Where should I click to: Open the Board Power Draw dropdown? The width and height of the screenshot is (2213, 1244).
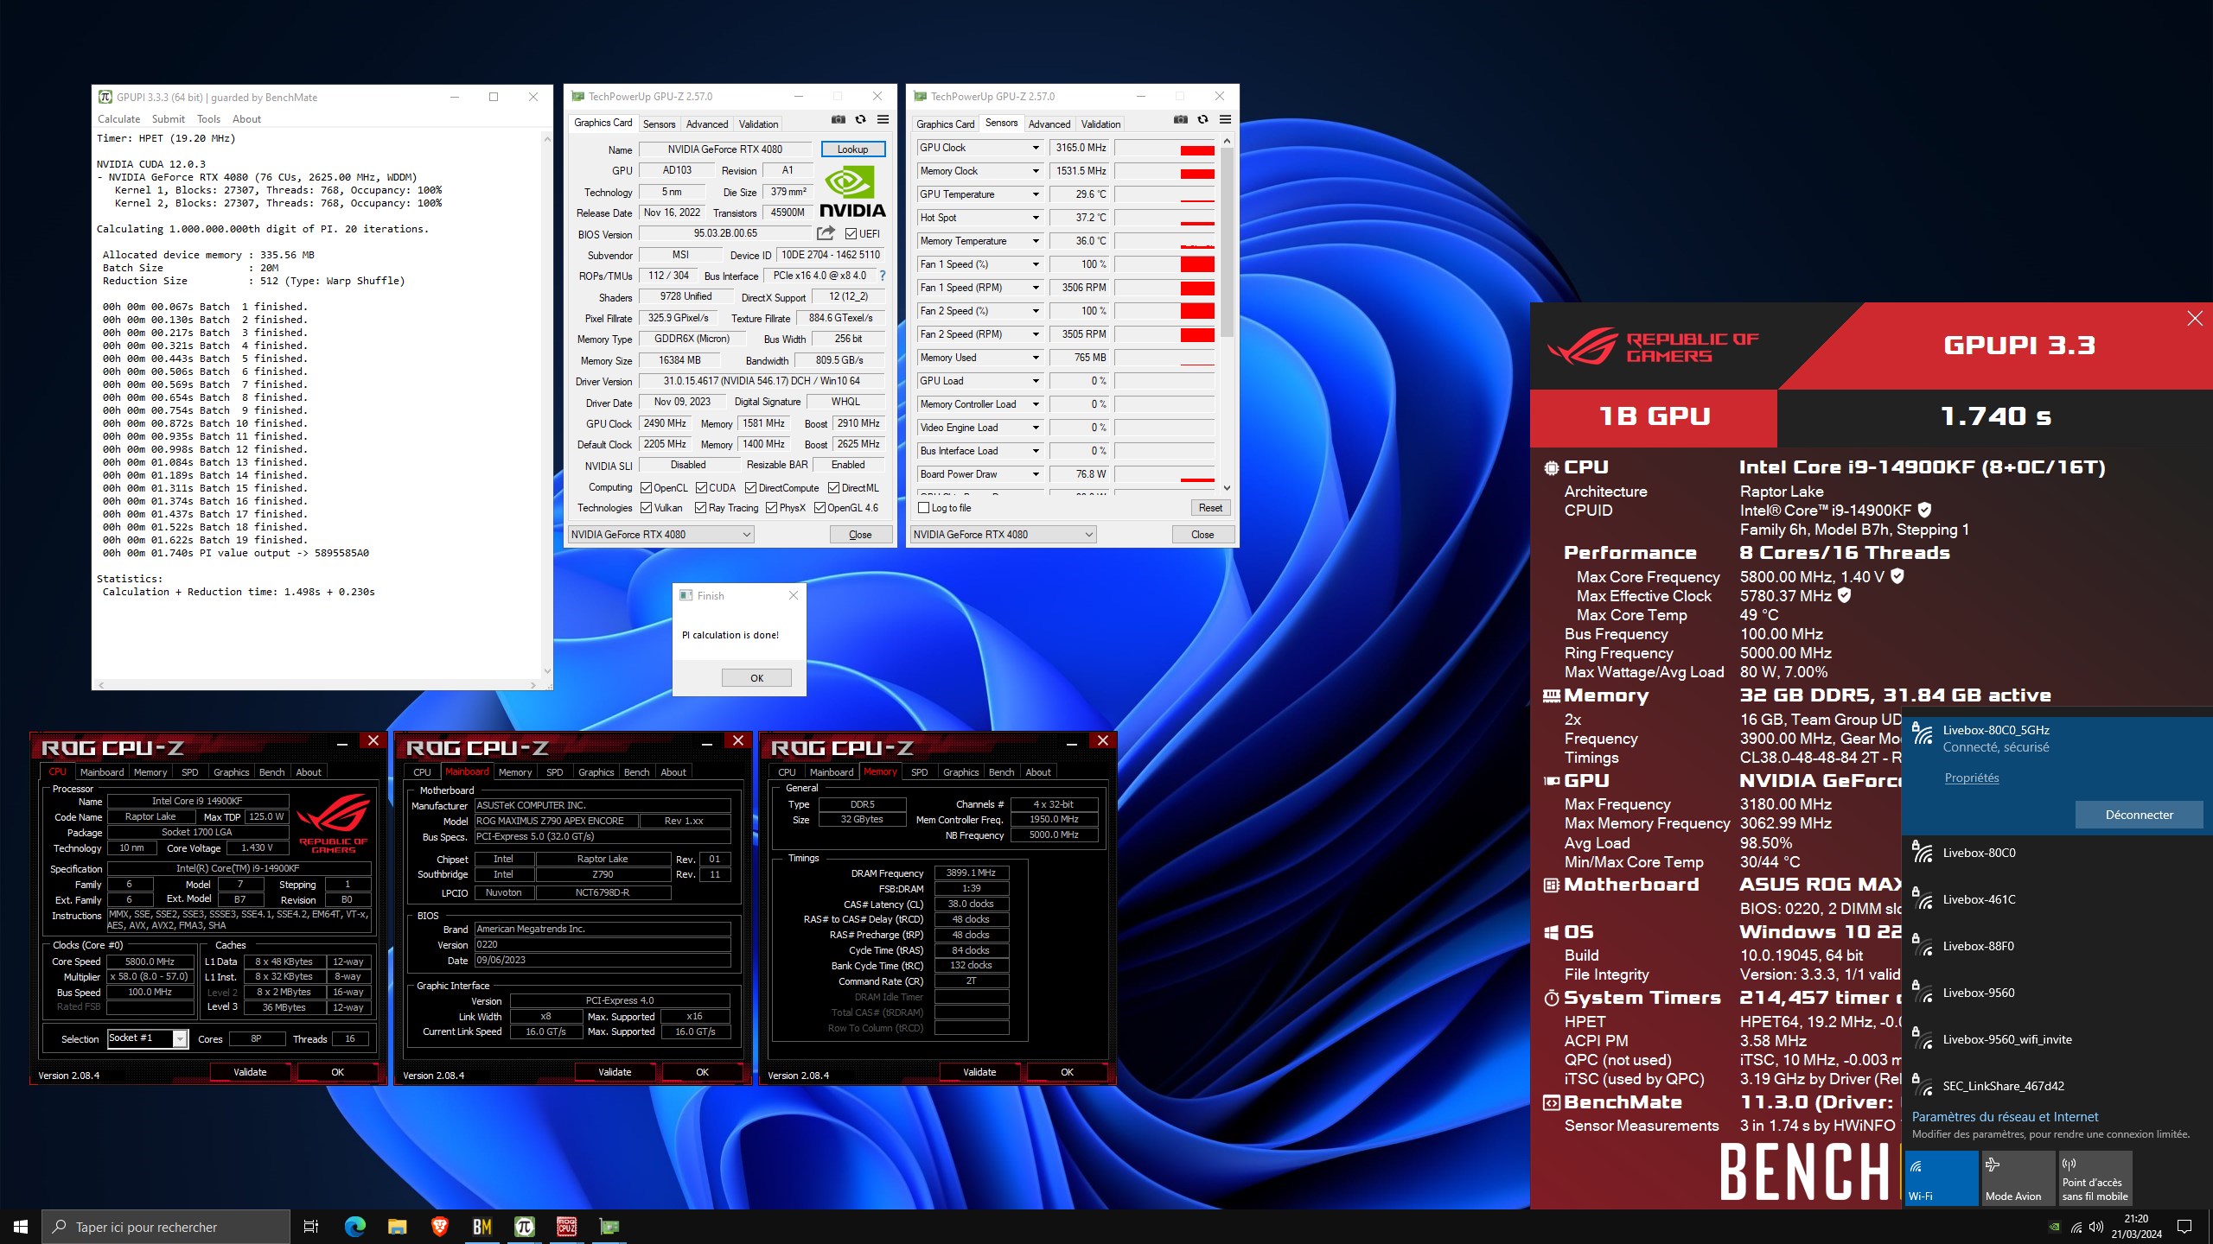click(1036, 474)
